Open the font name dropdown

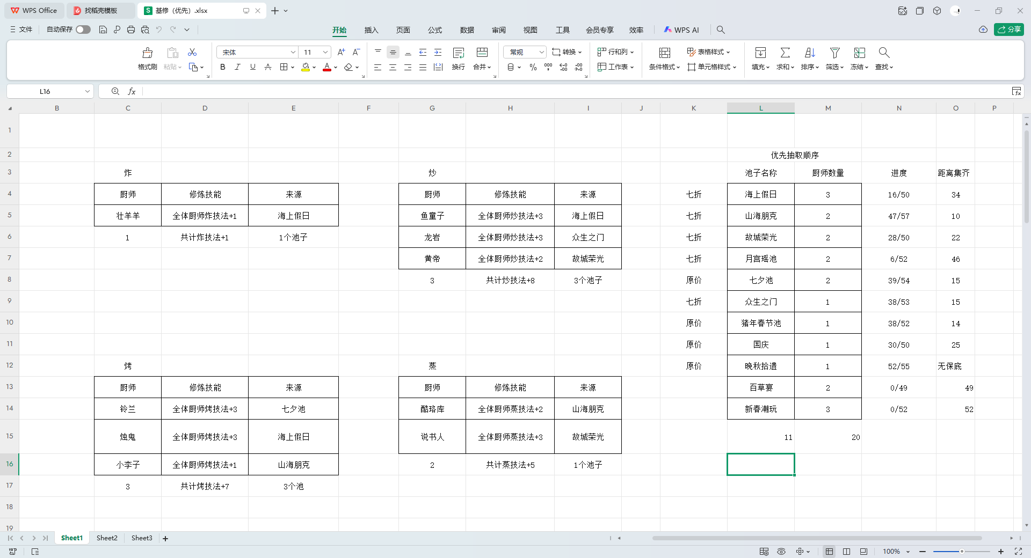click(293, 52)
